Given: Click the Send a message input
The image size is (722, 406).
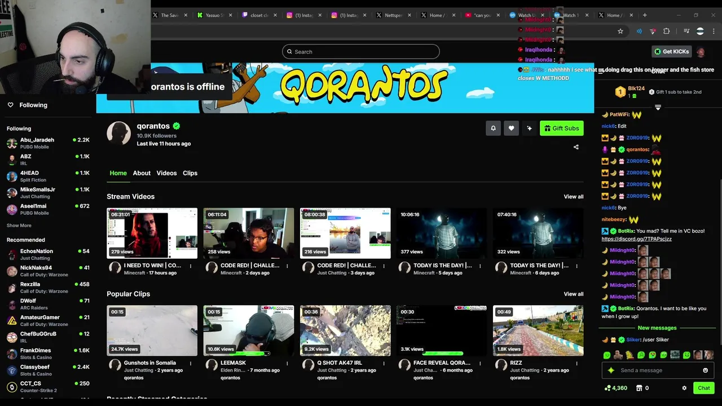Looking at the screenshot, I should click(x=657, y=370).
